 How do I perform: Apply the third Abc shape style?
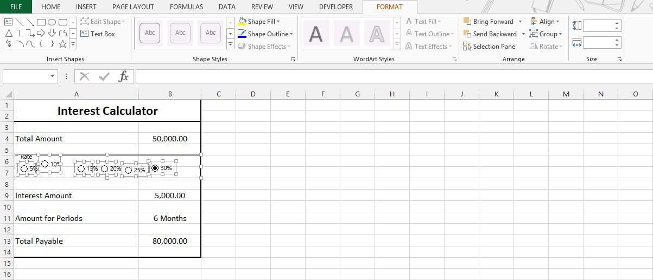click(211, 33)
